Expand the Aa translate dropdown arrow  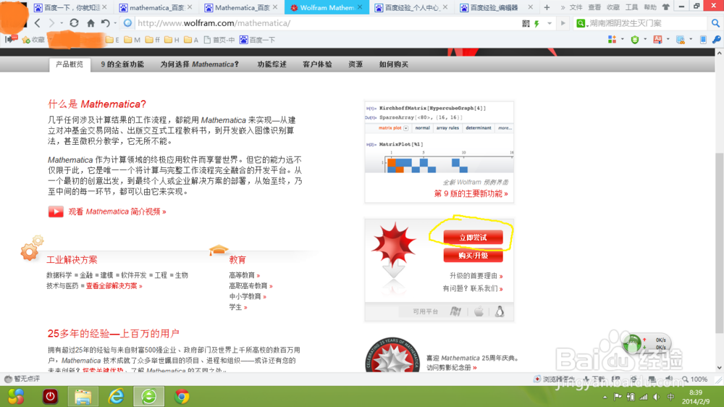pos(668,40)
